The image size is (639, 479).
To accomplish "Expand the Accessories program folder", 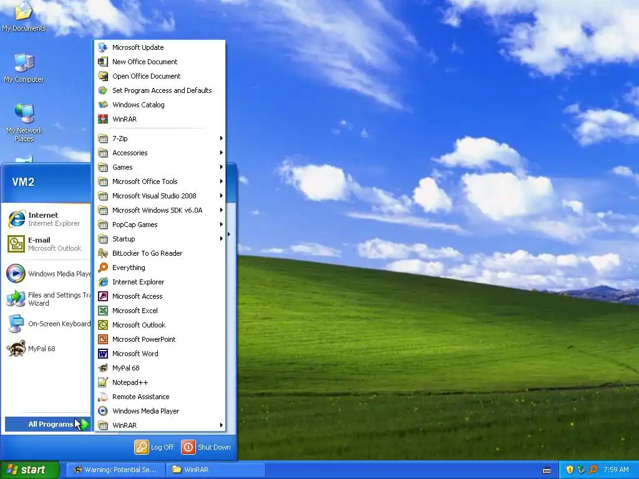I will [159, 153].
